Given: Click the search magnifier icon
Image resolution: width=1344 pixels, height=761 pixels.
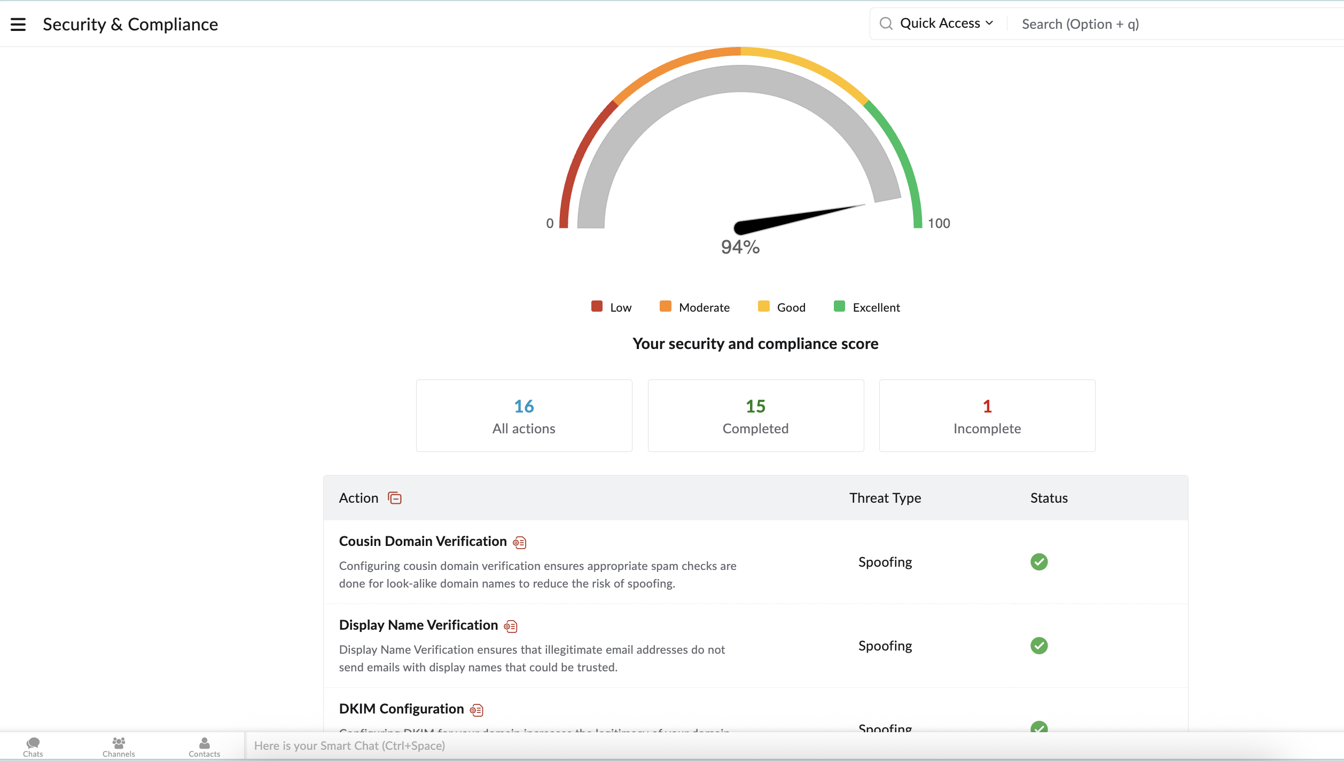Looking at the screenshot, I should coord(886,23).
